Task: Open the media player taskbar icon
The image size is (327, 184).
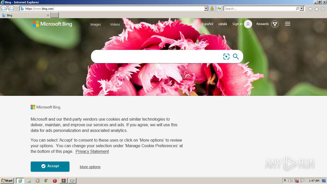Action: coord(38,181)
